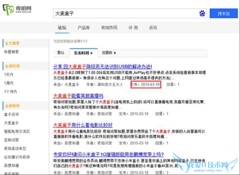240x175 pixels.
Task: Click author 请叫我女王大人
Action: tap(110, 85)
